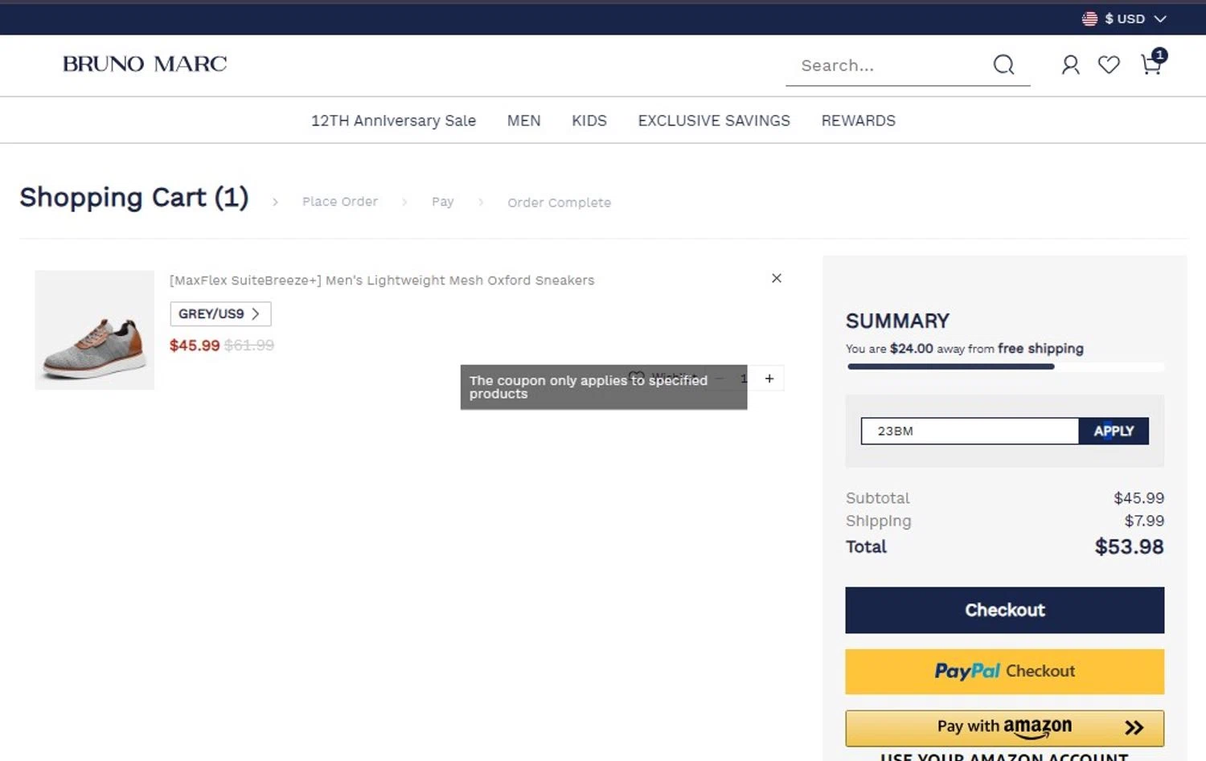Remove the sneaker item with X icon

coord(777,278)
